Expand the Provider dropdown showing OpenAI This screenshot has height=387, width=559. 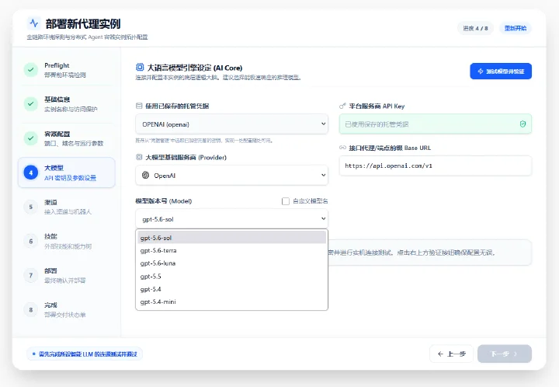coord(231,175)
